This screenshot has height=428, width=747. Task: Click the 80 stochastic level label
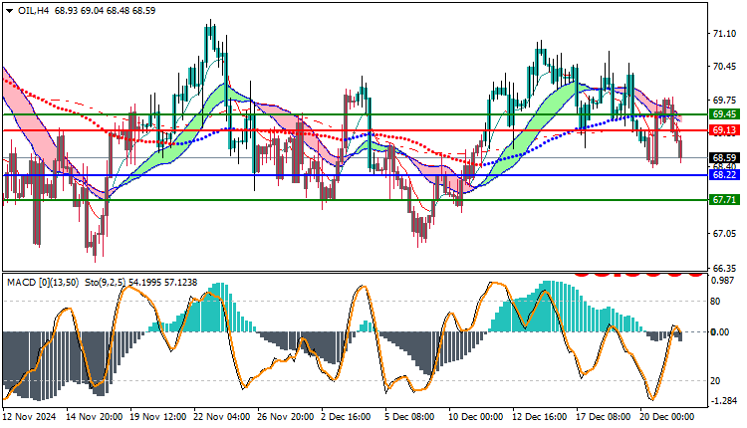pyautogui.click(x=715, y=302)
